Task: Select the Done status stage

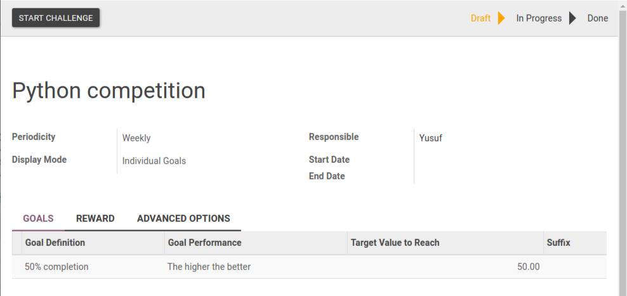Action: coord(597,18)
